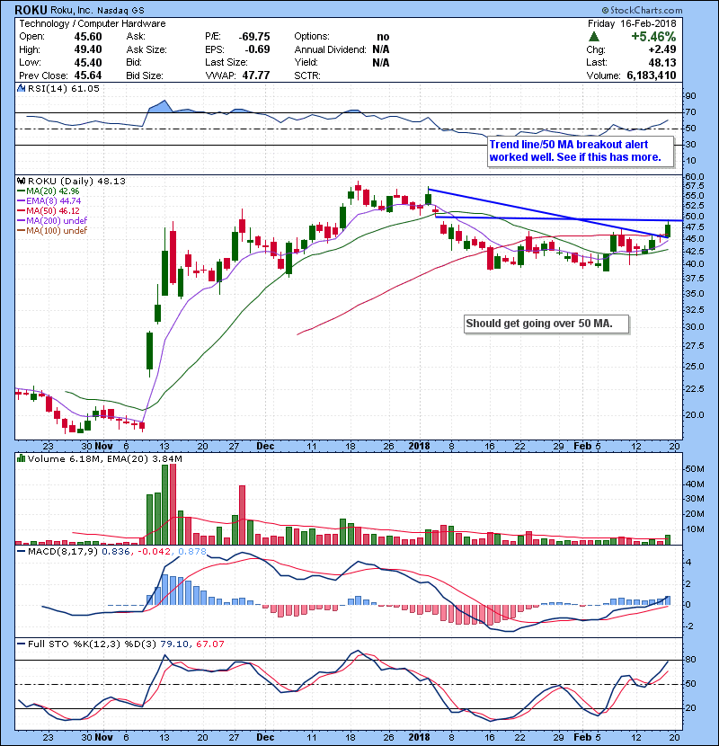Click the Feb label on price axis

(582, 447)
